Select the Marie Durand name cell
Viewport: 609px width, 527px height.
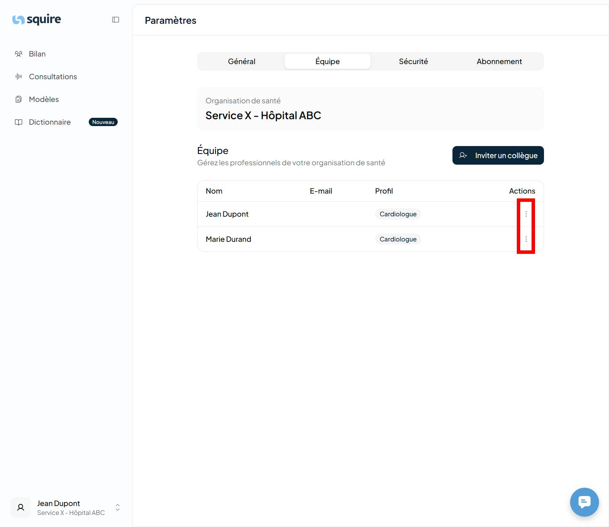pyautogui.click(x=228, y=239)
